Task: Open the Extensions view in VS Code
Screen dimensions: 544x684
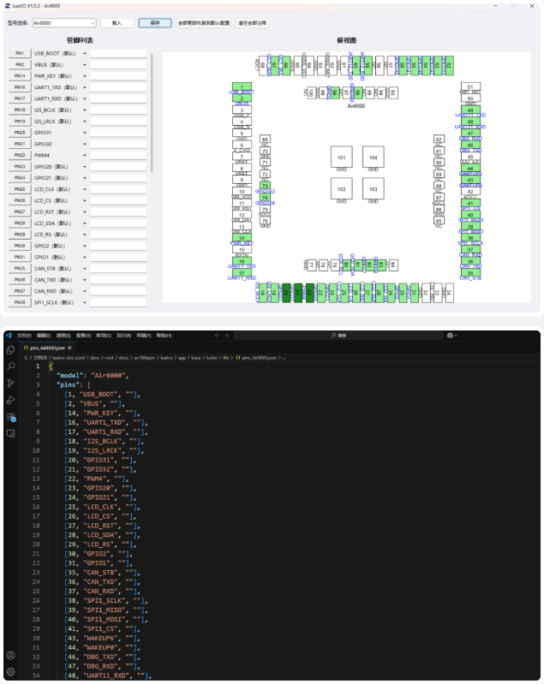Action: pyautogui.click(x=11, y=417)
